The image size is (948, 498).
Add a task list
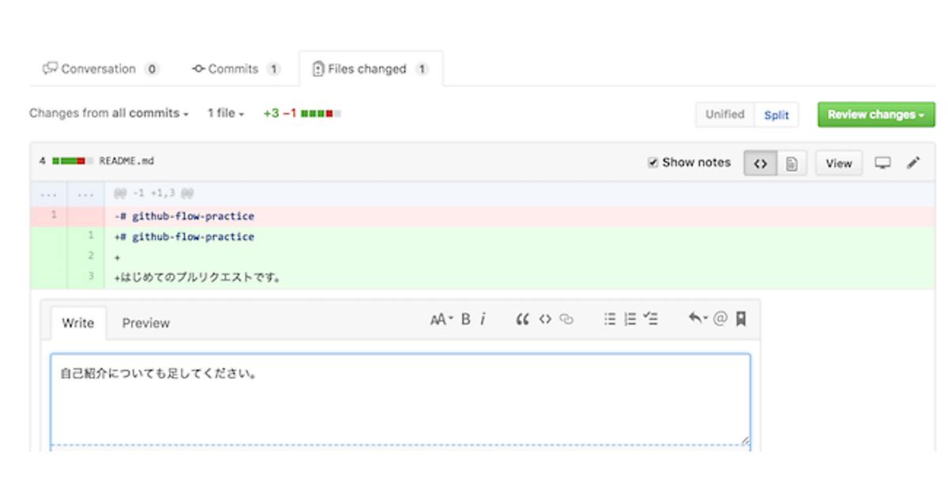(x=650, y=319)
